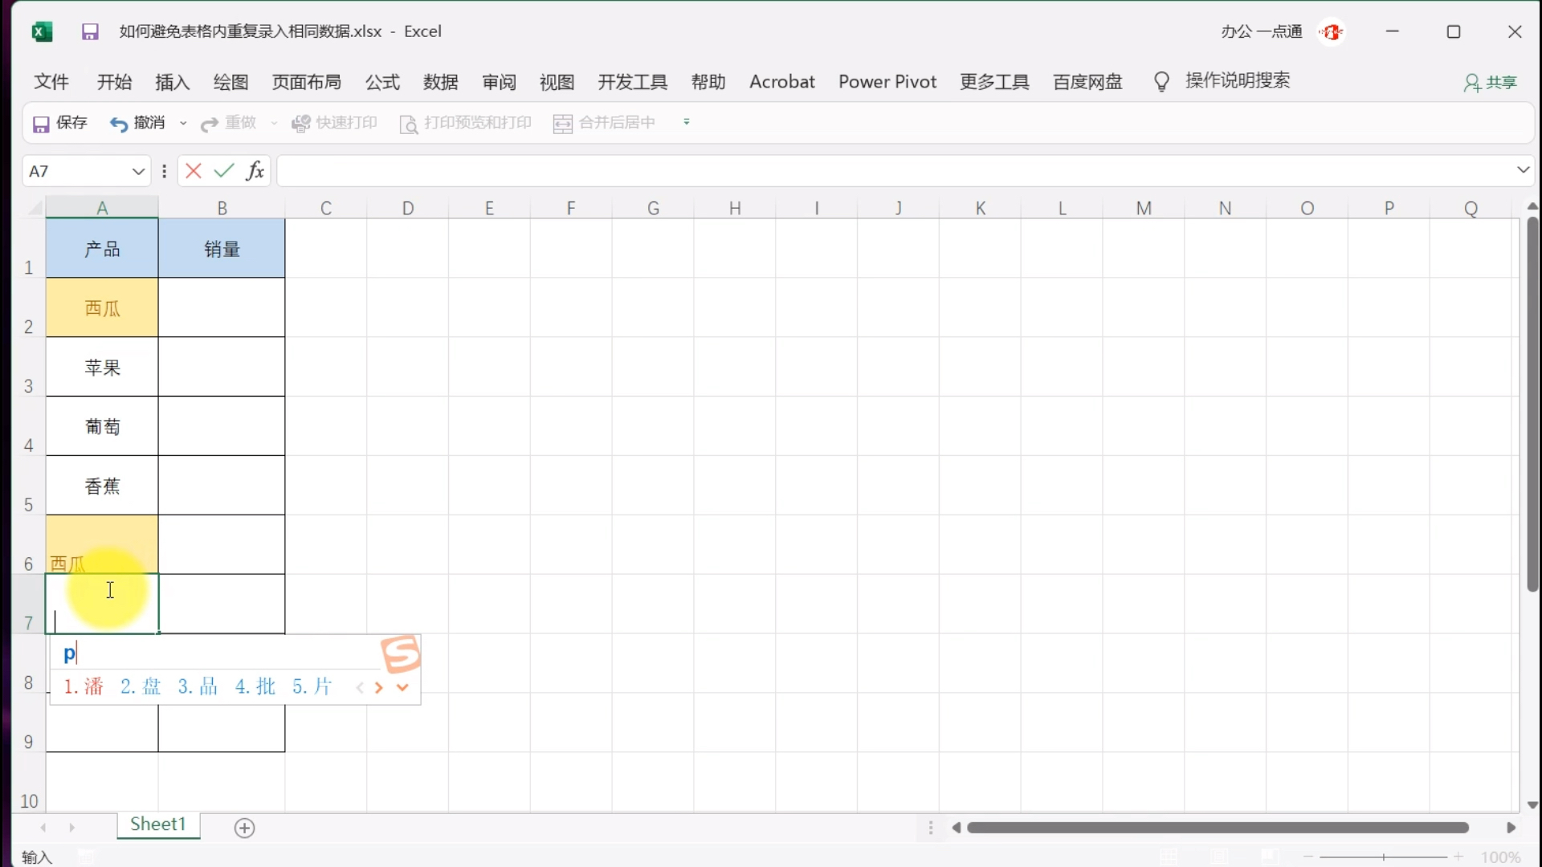The image size is (1542, 867).
Task: Open the 数据 ribbon tab
Action: tap(440, 82)
